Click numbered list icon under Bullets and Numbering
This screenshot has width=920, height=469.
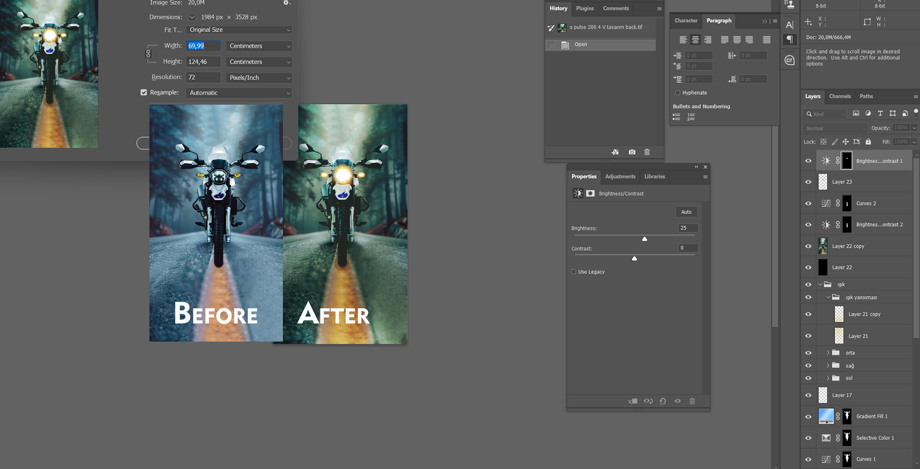pos(691,117)
